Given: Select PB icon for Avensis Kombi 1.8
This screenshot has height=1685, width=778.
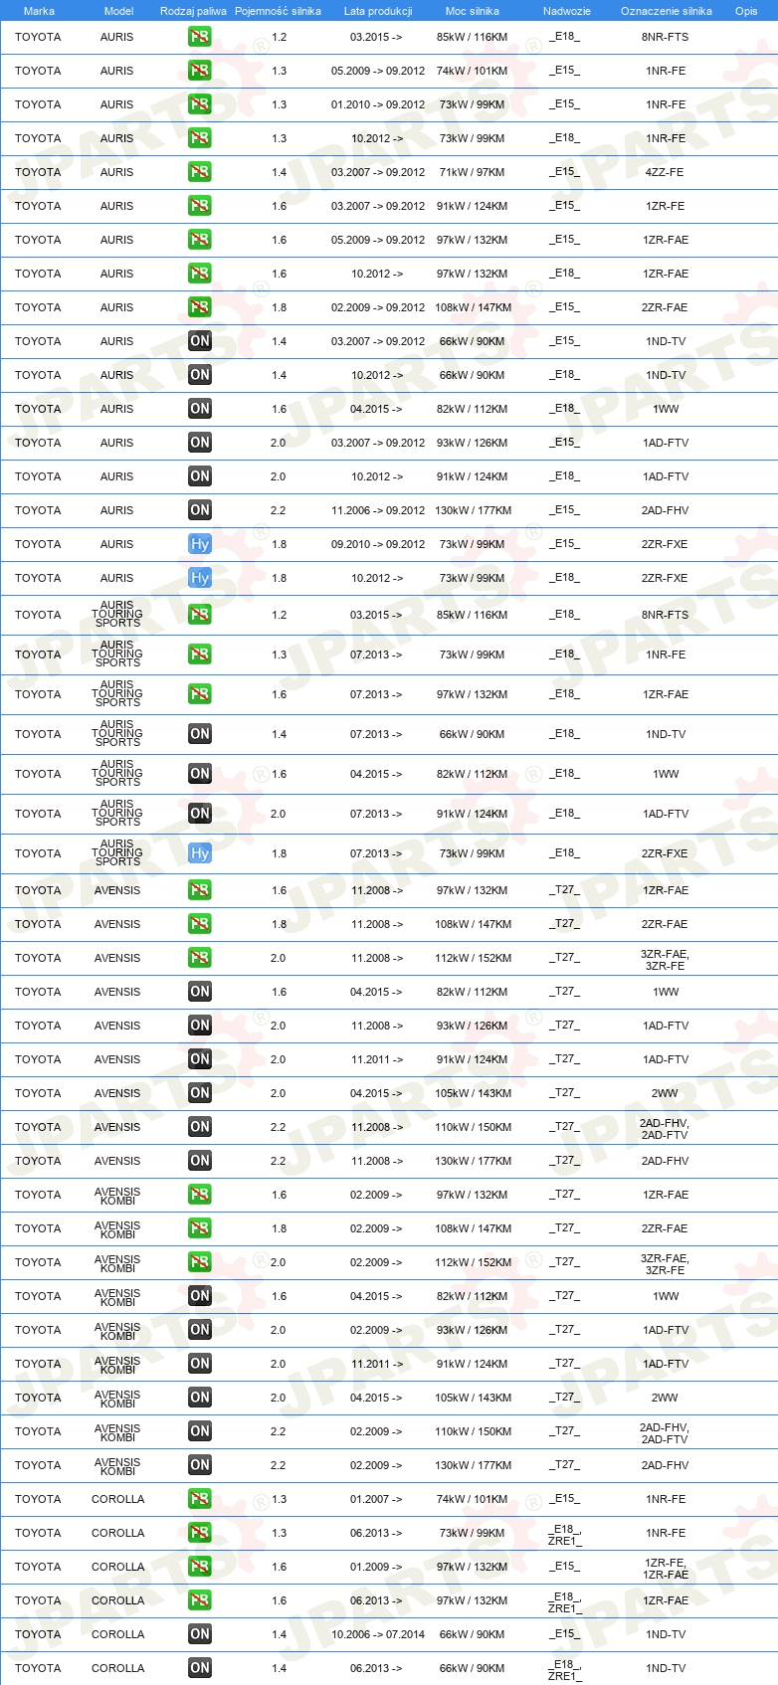Looking at the screenshot, I should pos(200,1228).
